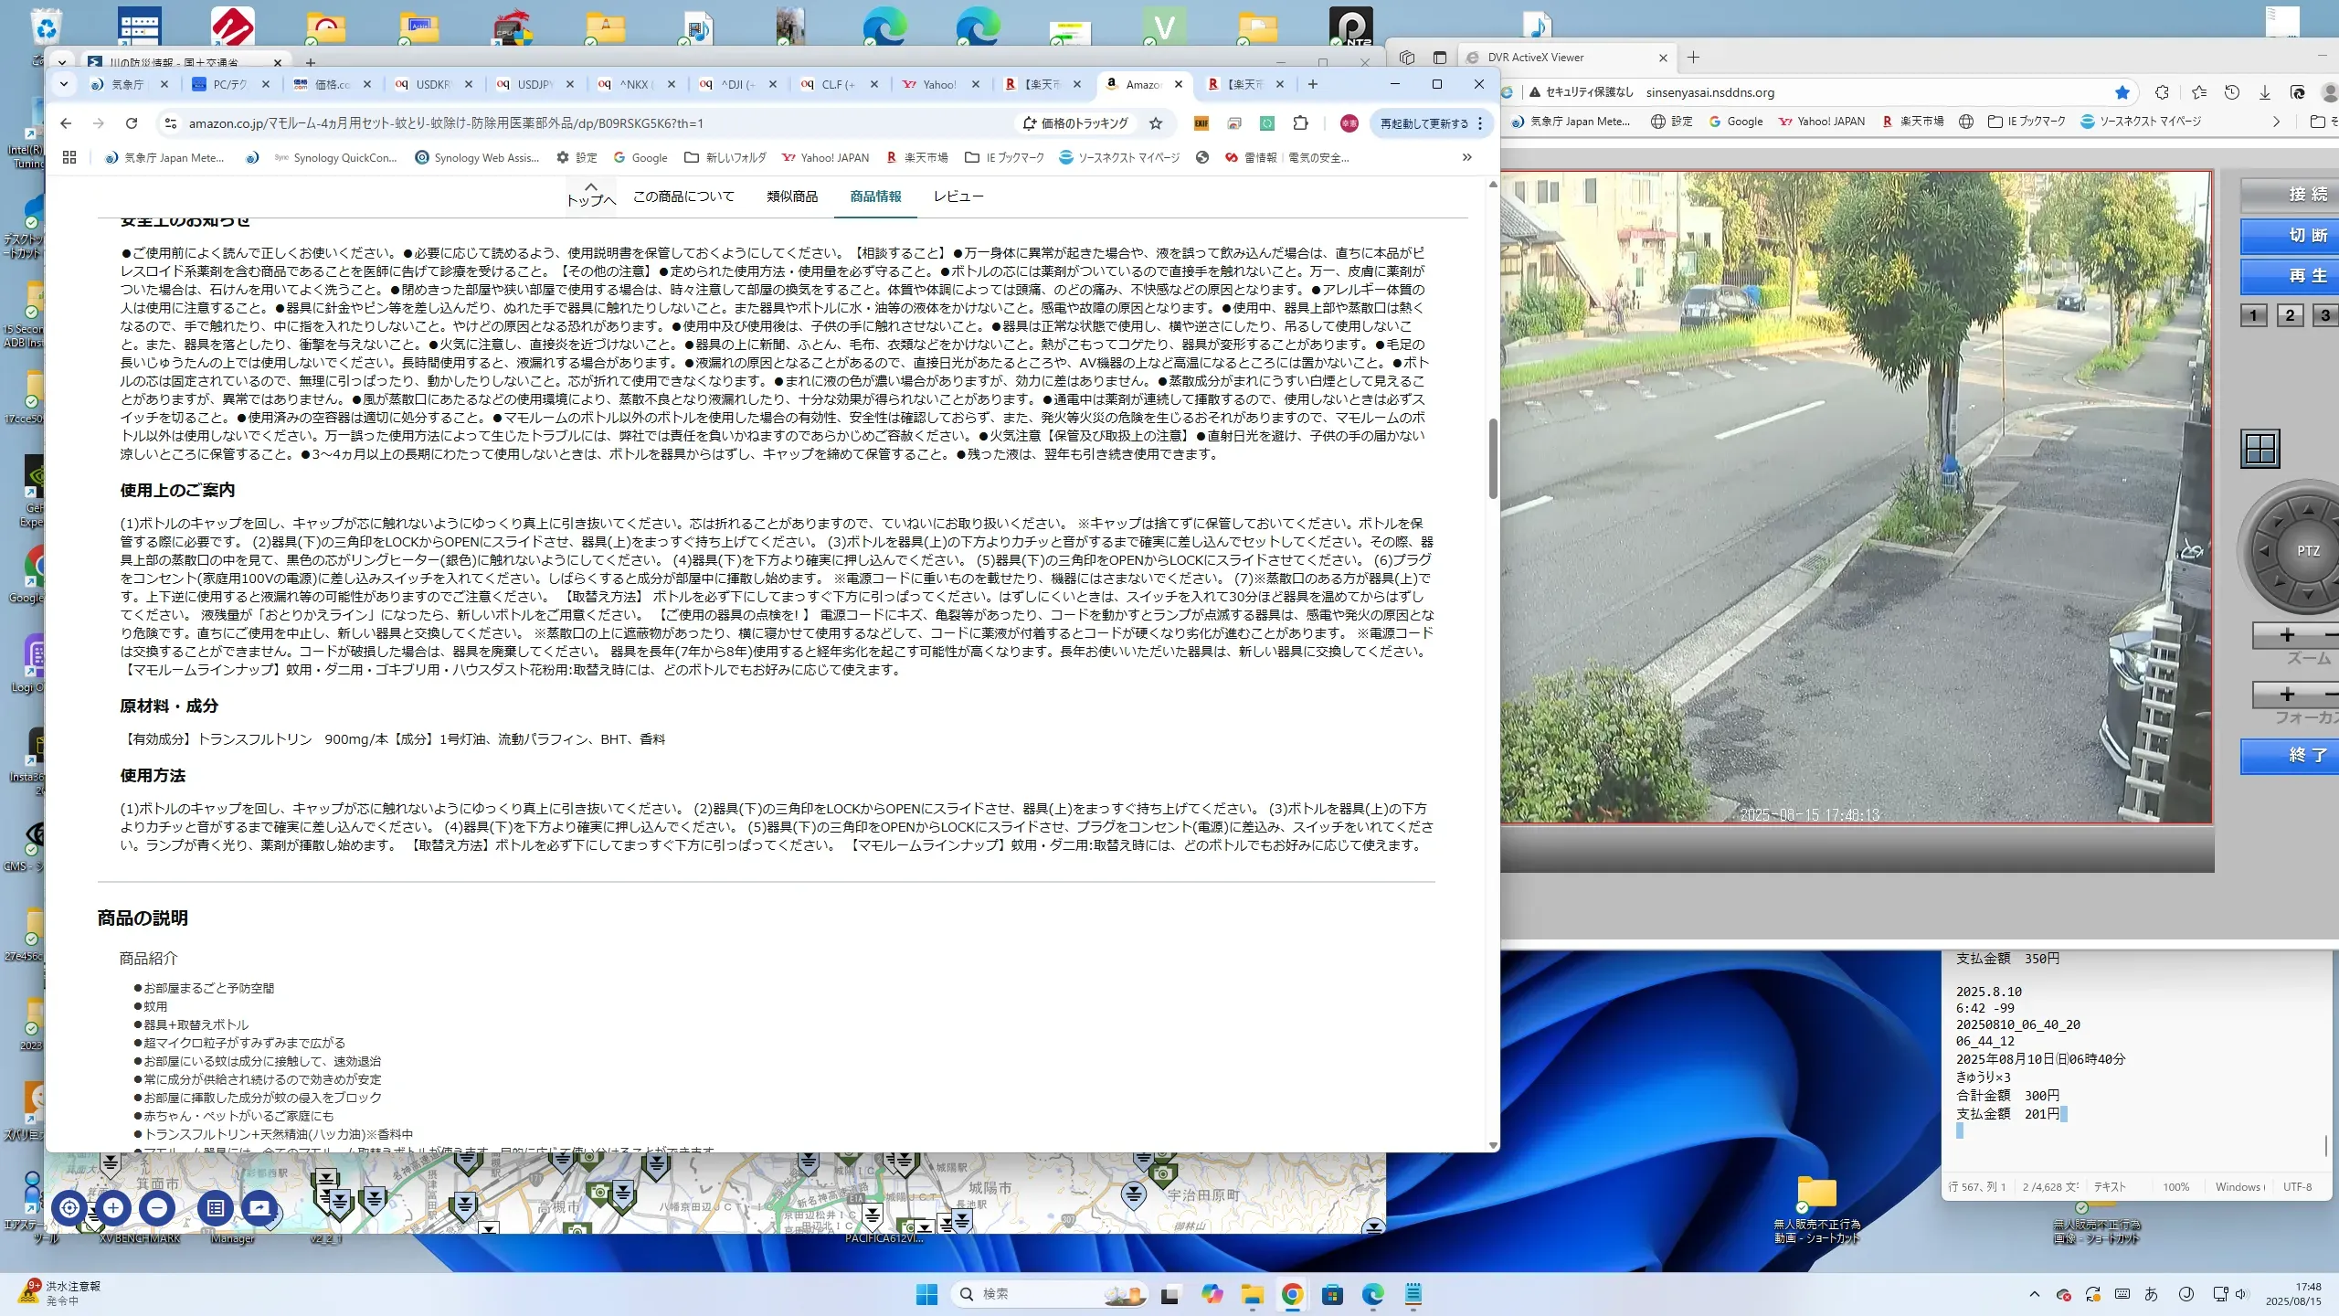Select camera channel 1 in DVR viewer
The height and width of the screenshot is (1316, 2339).
(2253, 315)
